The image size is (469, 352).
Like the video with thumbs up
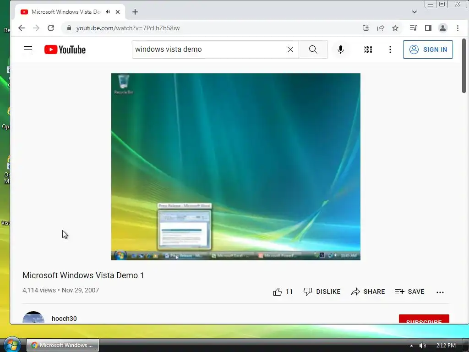(x=283, y=291)
